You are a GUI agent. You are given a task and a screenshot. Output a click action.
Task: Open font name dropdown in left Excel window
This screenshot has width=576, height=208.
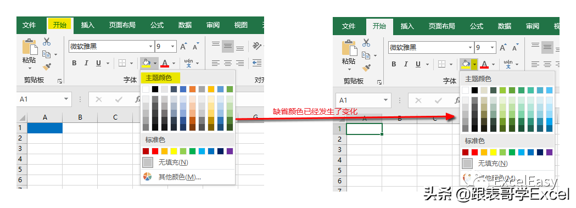[x=150, y=47]
